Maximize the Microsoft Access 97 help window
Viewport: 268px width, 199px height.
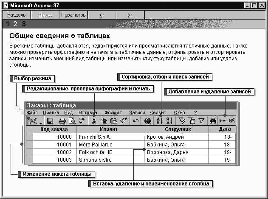pos(254,6)
